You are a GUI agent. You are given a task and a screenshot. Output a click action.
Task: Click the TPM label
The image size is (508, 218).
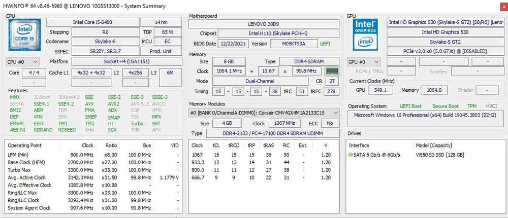point(472,106)
